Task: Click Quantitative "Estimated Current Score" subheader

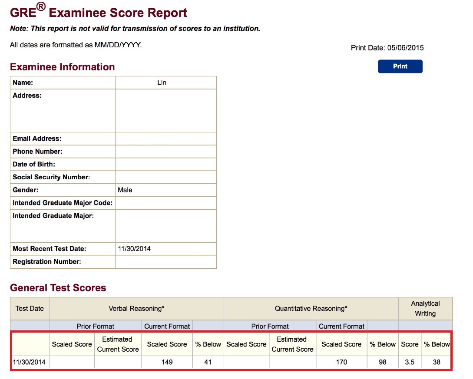Action: pyautogui.click(x=292, y=344)
